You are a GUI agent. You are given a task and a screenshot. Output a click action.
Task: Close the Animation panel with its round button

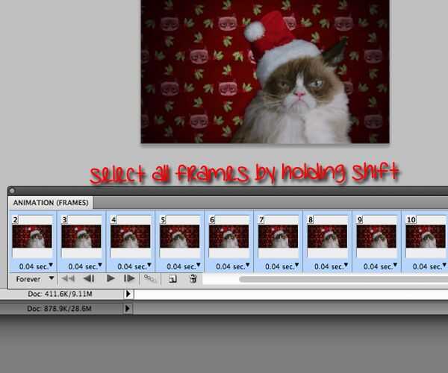pos(12,191)
